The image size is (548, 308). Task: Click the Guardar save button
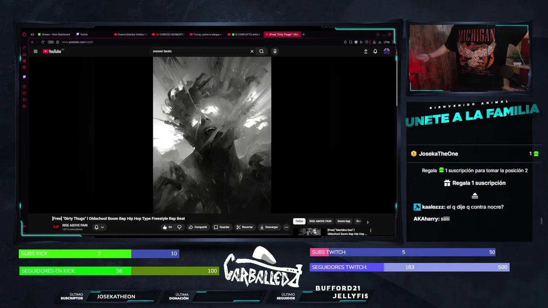[x=222, y=227]
